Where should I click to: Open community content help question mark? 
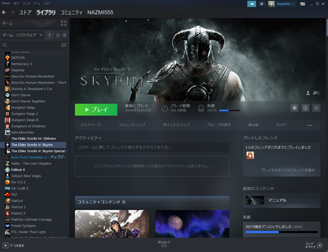[124, 202]
